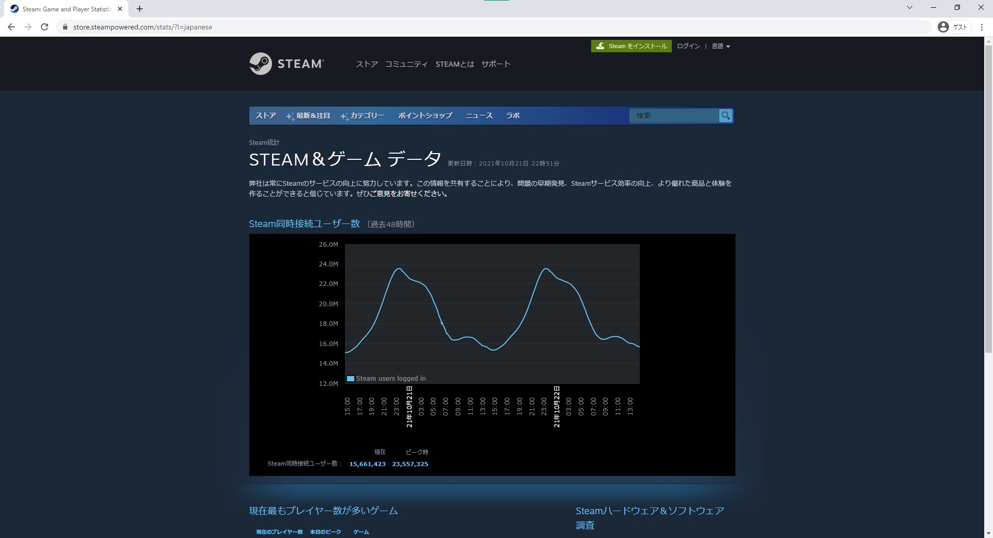This screenshot has width=993, height=538.
Task: Click the 21年10月21日 date marker on the chart axis
Action: click(x=409, y=407)
